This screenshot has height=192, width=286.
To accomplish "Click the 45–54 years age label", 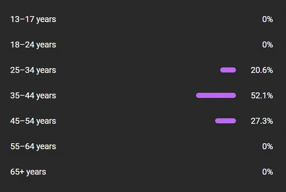I will (33, 121).
